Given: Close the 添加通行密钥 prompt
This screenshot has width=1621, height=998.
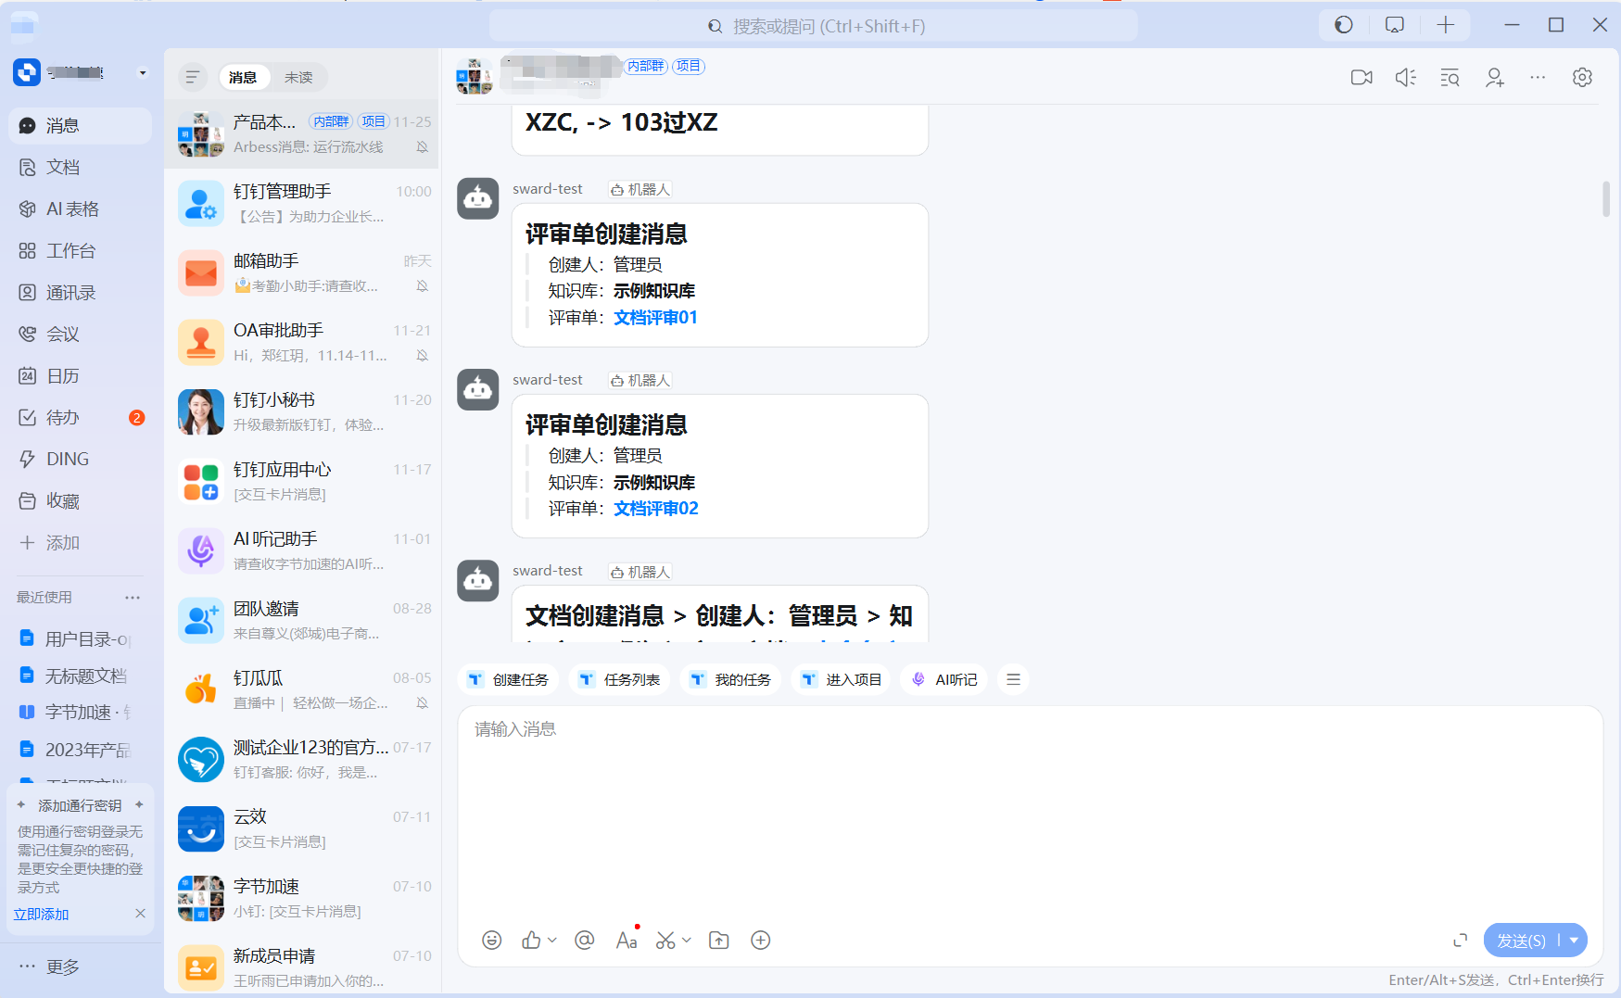Looking at the screenshot, I should tap(140, 914).
